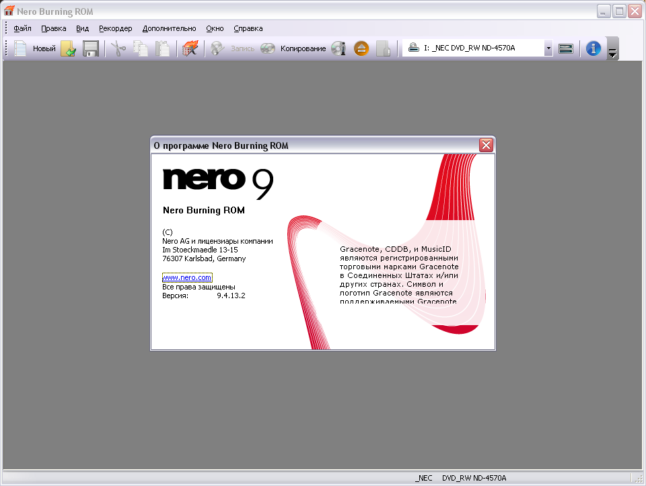Click the 'Версия:' label in the dialog

176,296
